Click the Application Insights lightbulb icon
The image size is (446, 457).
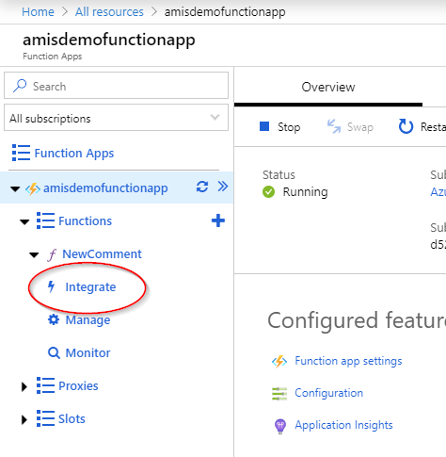click(x=280, y=426)
